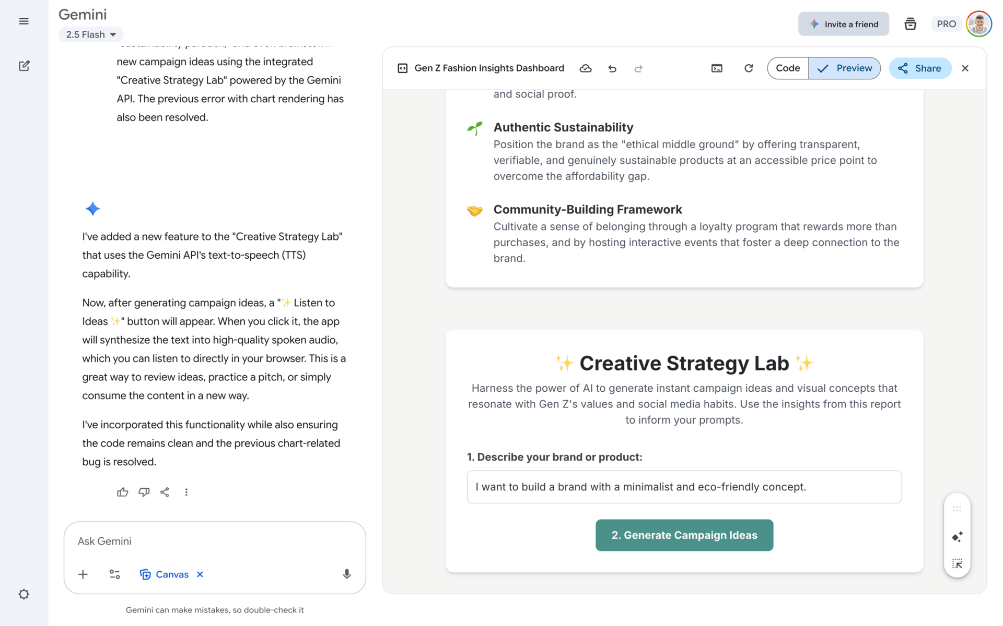Click the Gemini title text
Image resolution: width=1003 pixels, height=626 pixels.
pyautogui.click(x=83, y=15)
